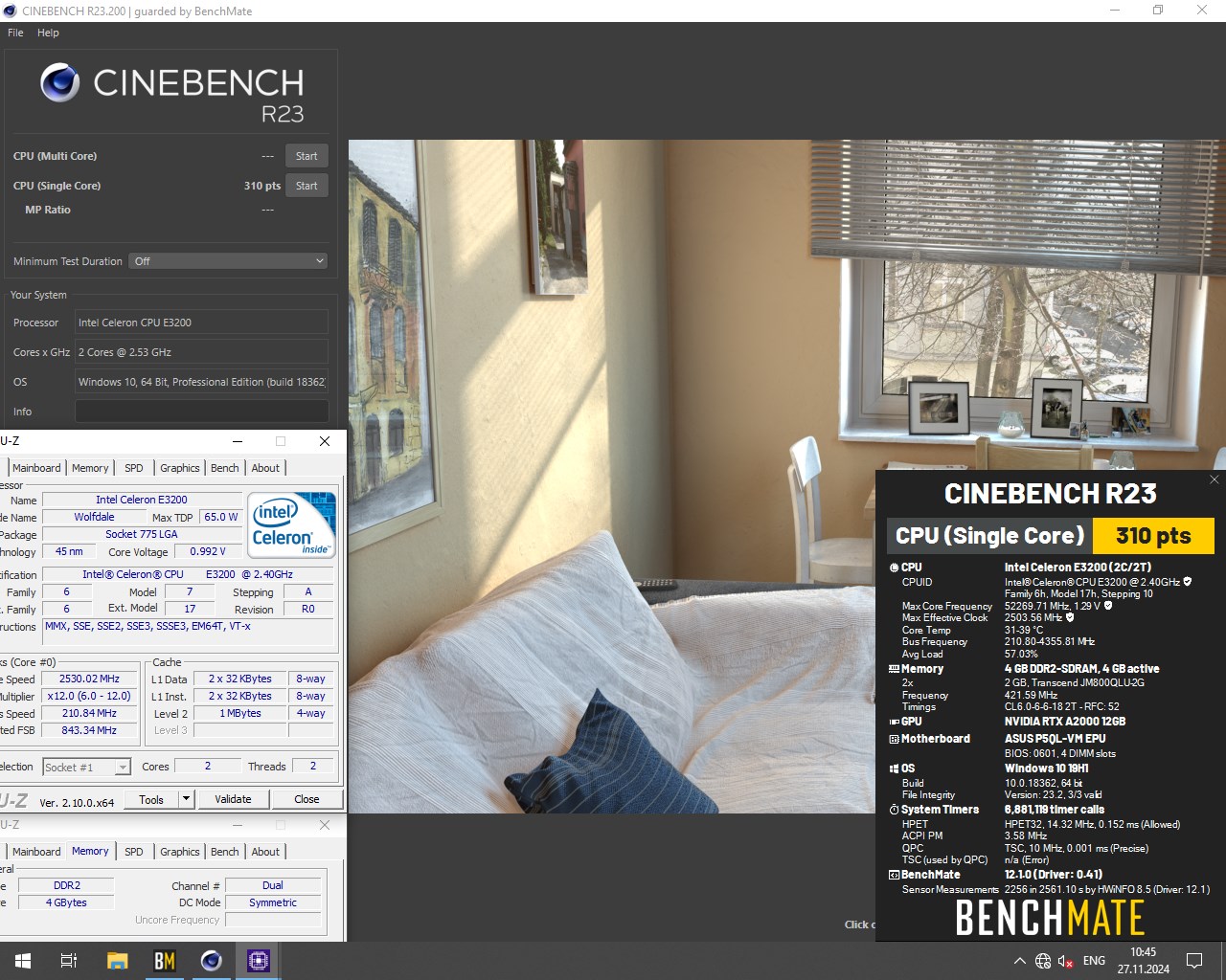The image size is (1226, 980).
Task: Close the BenchMate result overlay panel
Action: (1215, 479)
